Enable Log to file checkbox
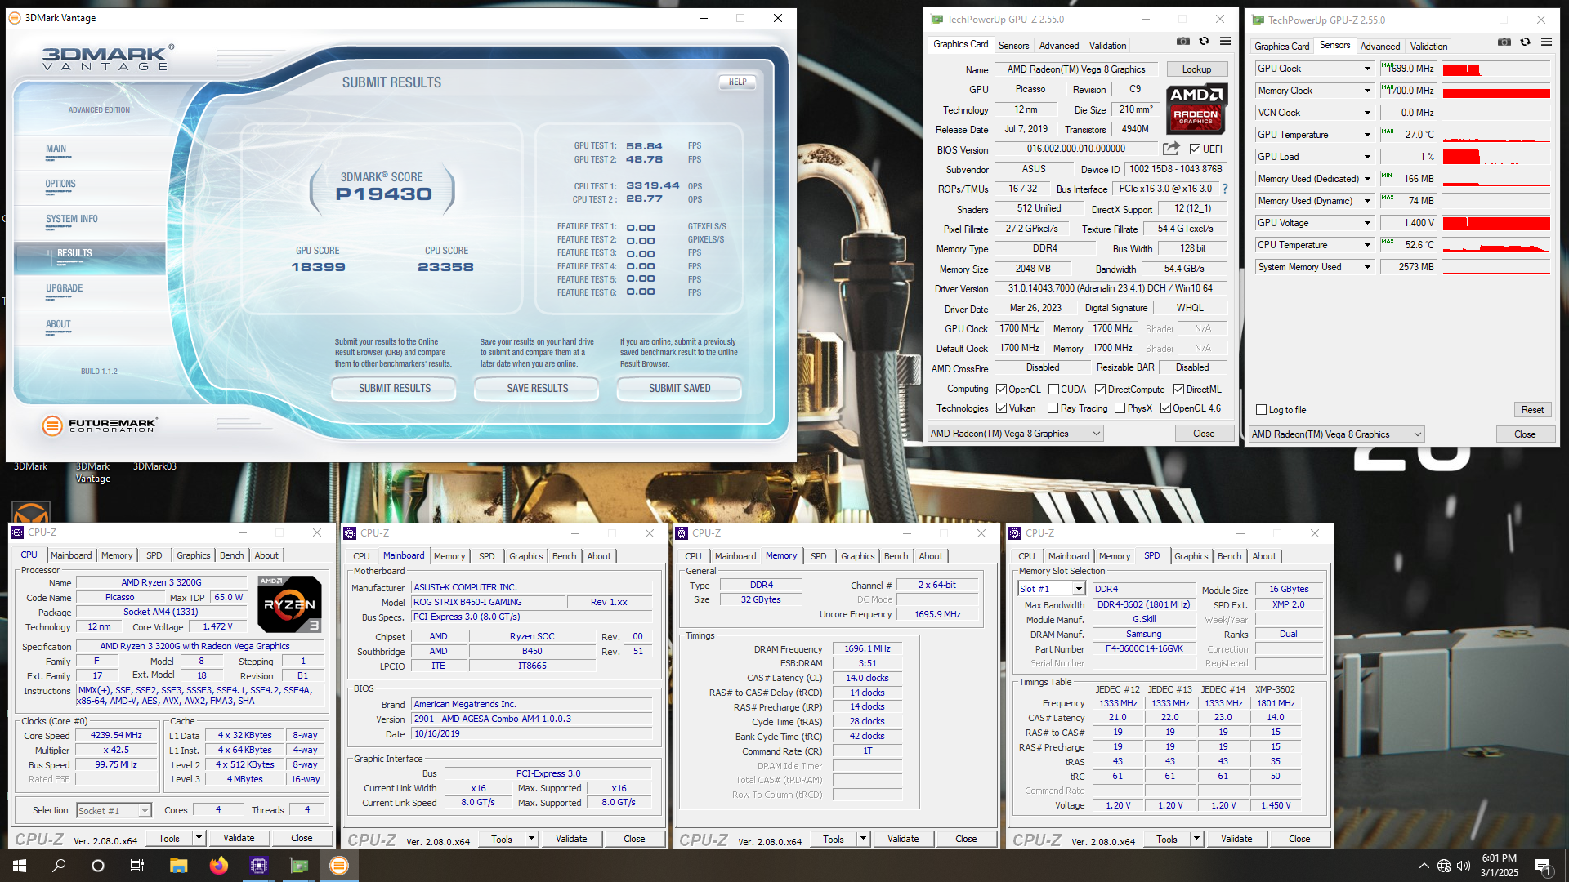Viewport: 1569px width, 882px height. tap(1262, 410)
